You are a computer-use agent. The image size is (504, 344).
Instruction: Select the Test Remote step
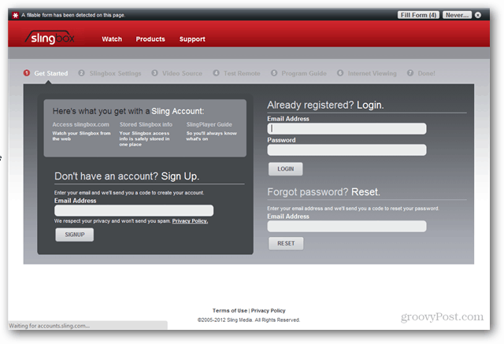click(242, 73)
